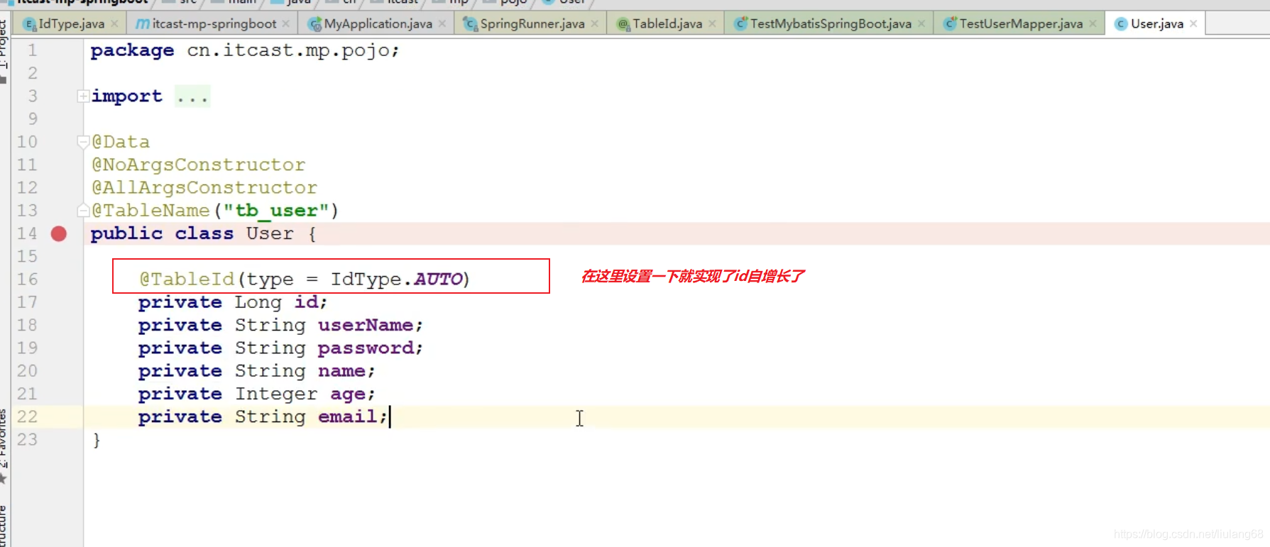The image size is (1270, 547).
Task: Close the SpringRunner.java tab
Action: pyautogui.click(x=595, y=24)
